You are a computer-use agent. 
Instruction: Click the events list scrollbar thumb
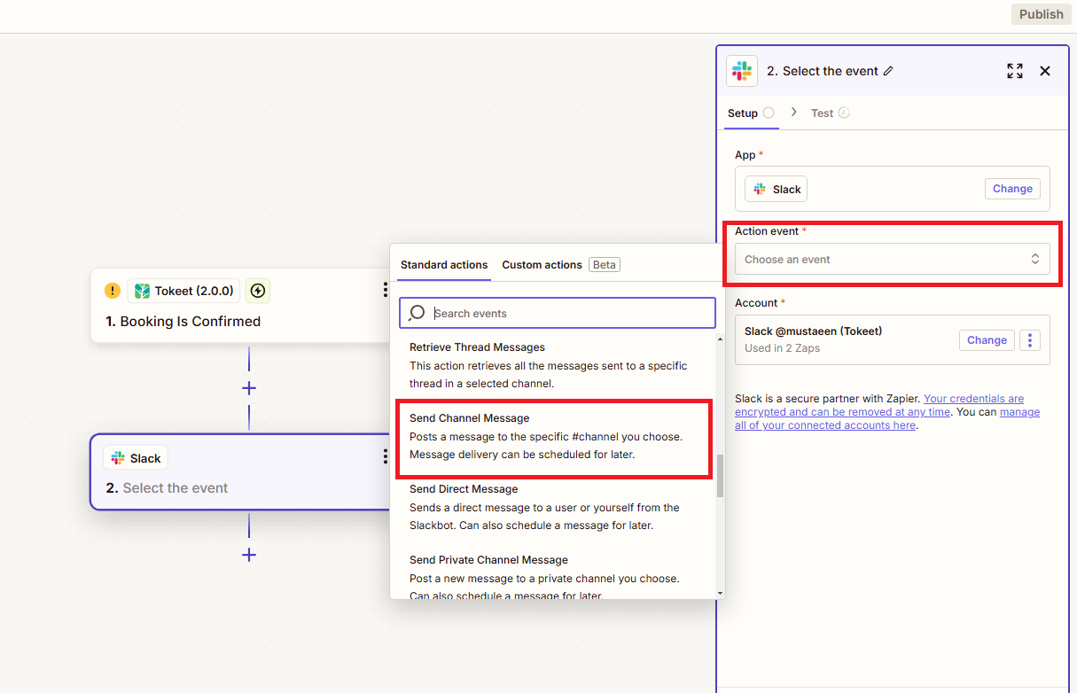tap(720, 476)
